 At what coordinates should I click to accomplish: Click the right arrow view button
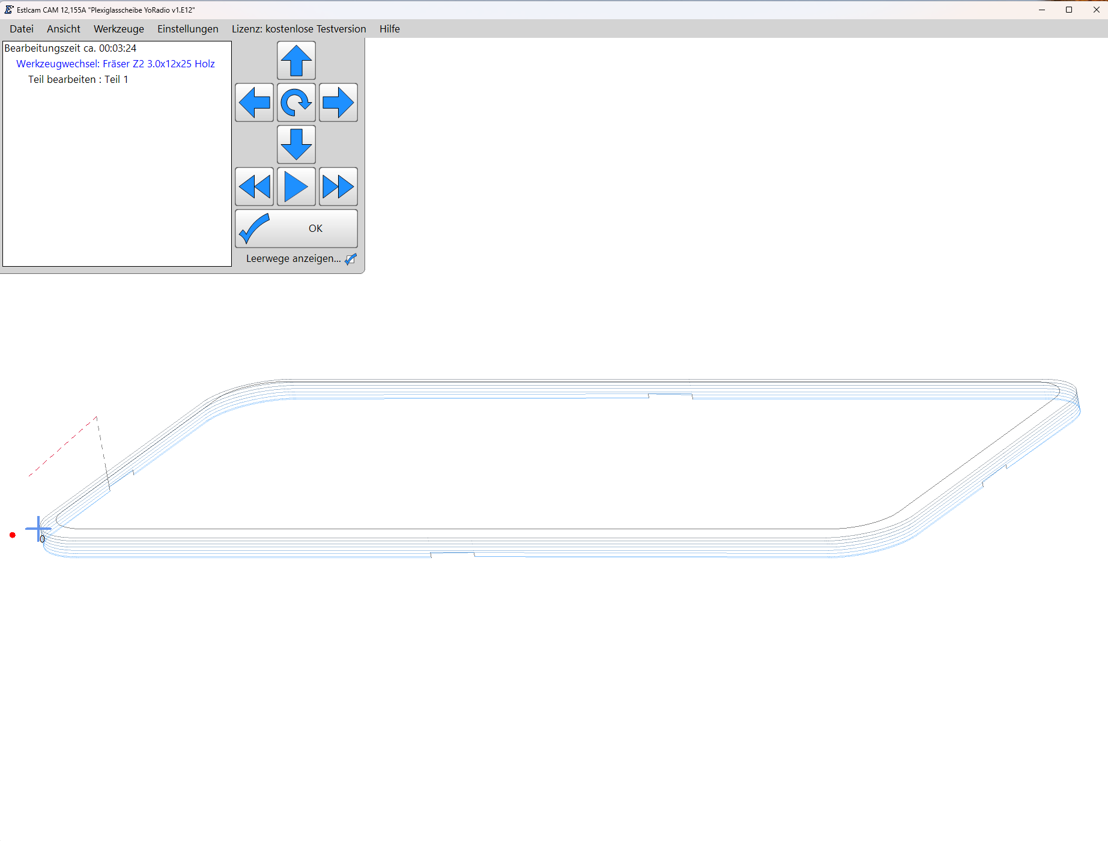coord(338,103)
